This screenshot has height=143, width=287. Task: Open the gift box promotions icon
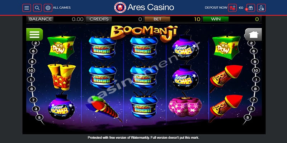[250, 8]
